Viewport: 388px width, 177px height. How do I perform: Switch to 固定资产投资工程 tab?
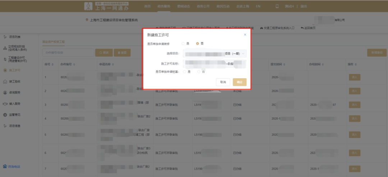[54, 42]
